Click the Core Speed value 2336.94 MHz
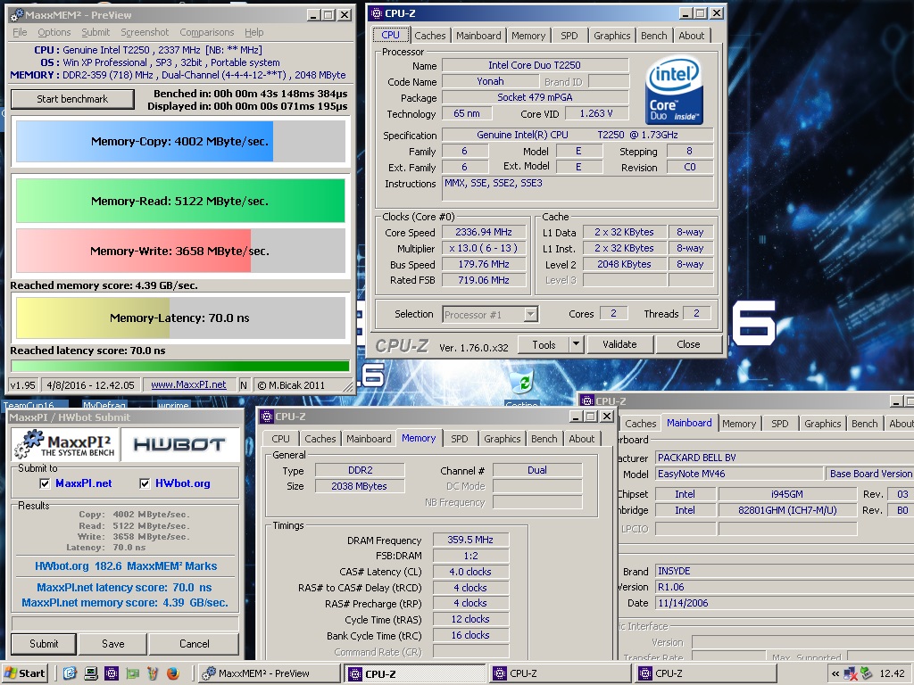This screenshot has height=685, width=914. click(484, 232)
